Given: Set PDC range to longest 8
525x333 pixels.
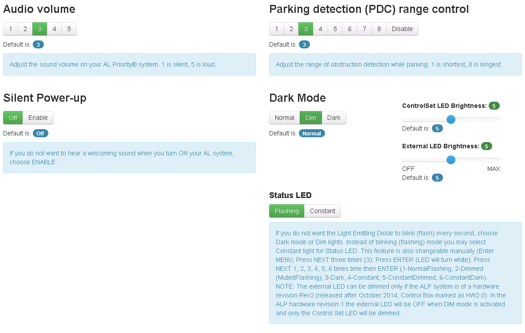Looking at the screenshot, I should click(x=379, y=29).
